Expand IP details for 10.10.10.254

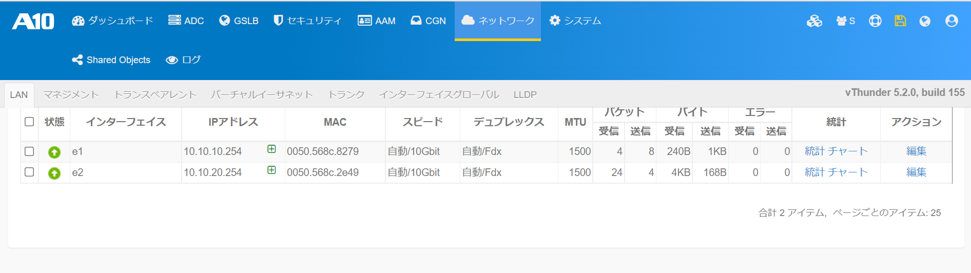pos(271,149)
